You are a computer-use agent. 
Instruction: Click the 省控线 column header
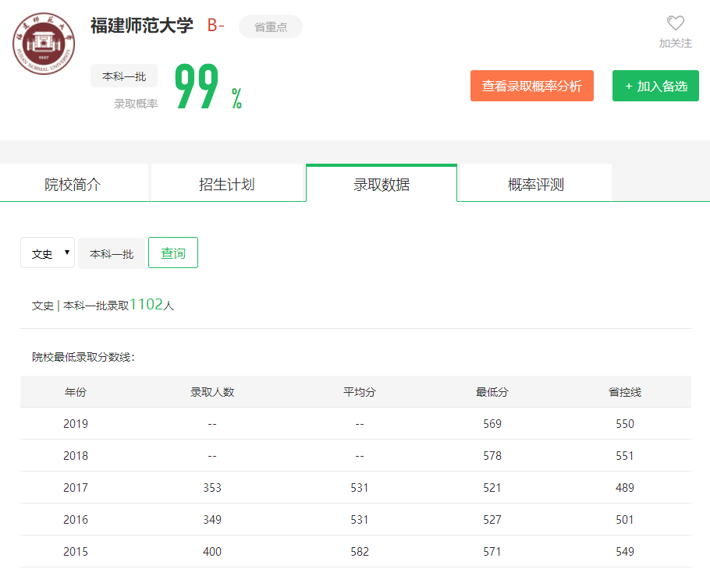tap(624, 392)
